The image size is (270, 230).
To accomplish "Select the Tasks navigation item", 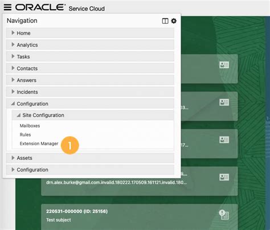I will click(x=90, y=56).
